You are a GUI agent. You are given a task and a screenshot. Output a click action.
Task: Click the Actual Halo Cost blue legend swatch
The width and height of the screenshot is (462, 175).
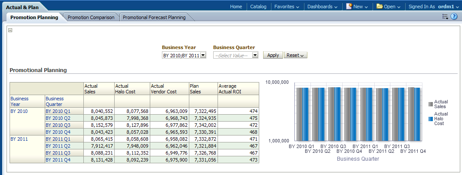click(431, 119)
